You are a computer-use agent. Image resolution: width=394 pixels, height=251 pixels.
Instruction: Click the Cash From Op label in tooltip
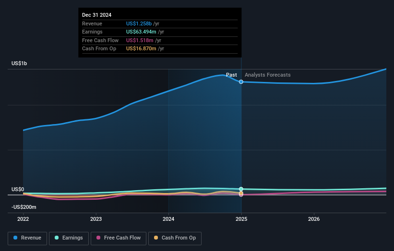pyautogui.click(x=99, y=49)
